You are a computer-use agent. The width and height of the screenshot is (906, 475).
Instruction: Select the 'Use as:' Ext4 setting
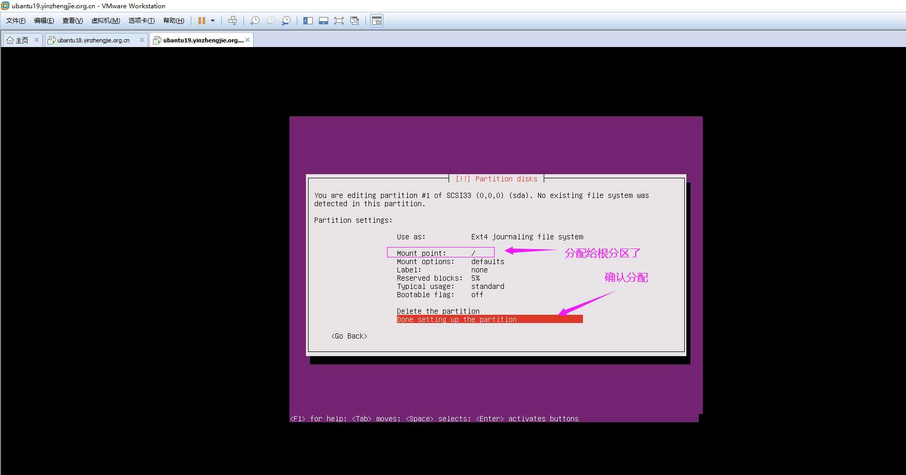tap(490, 237)
